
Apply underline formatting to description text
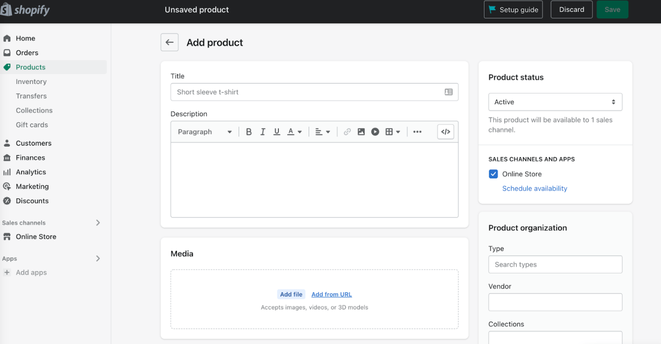(276, 131)
